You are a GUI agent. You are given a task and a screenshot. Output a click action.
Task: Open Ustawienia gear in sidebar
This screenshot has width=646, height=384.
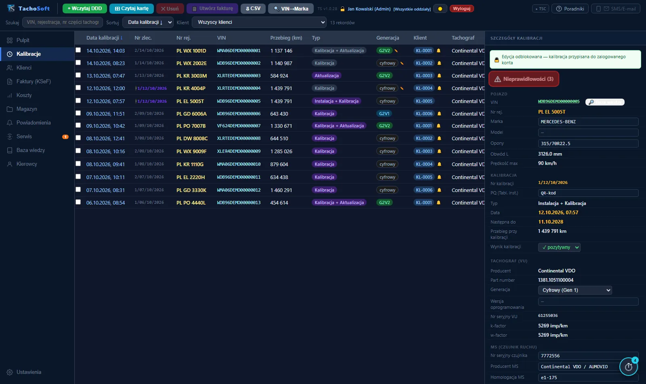pos(10,372)
